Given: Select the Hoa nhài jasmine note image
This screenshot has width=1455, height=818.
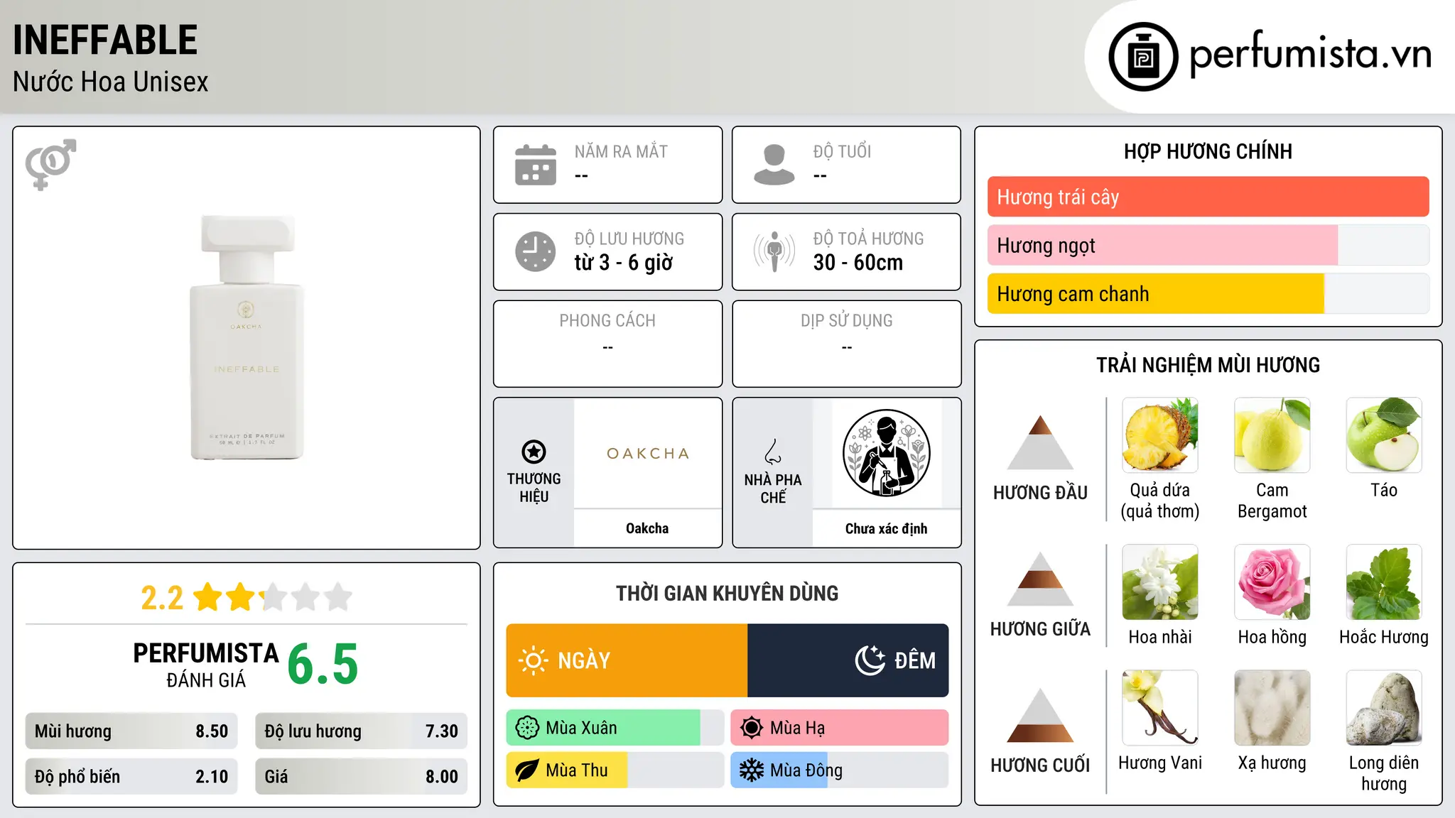Looking at the screenshot, I should (1160, 582).
